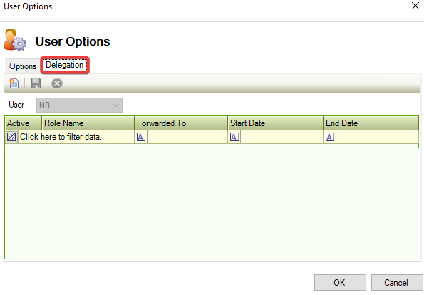Sort by Role Name column header
424x295 pixels.
[x=88, y=123]
